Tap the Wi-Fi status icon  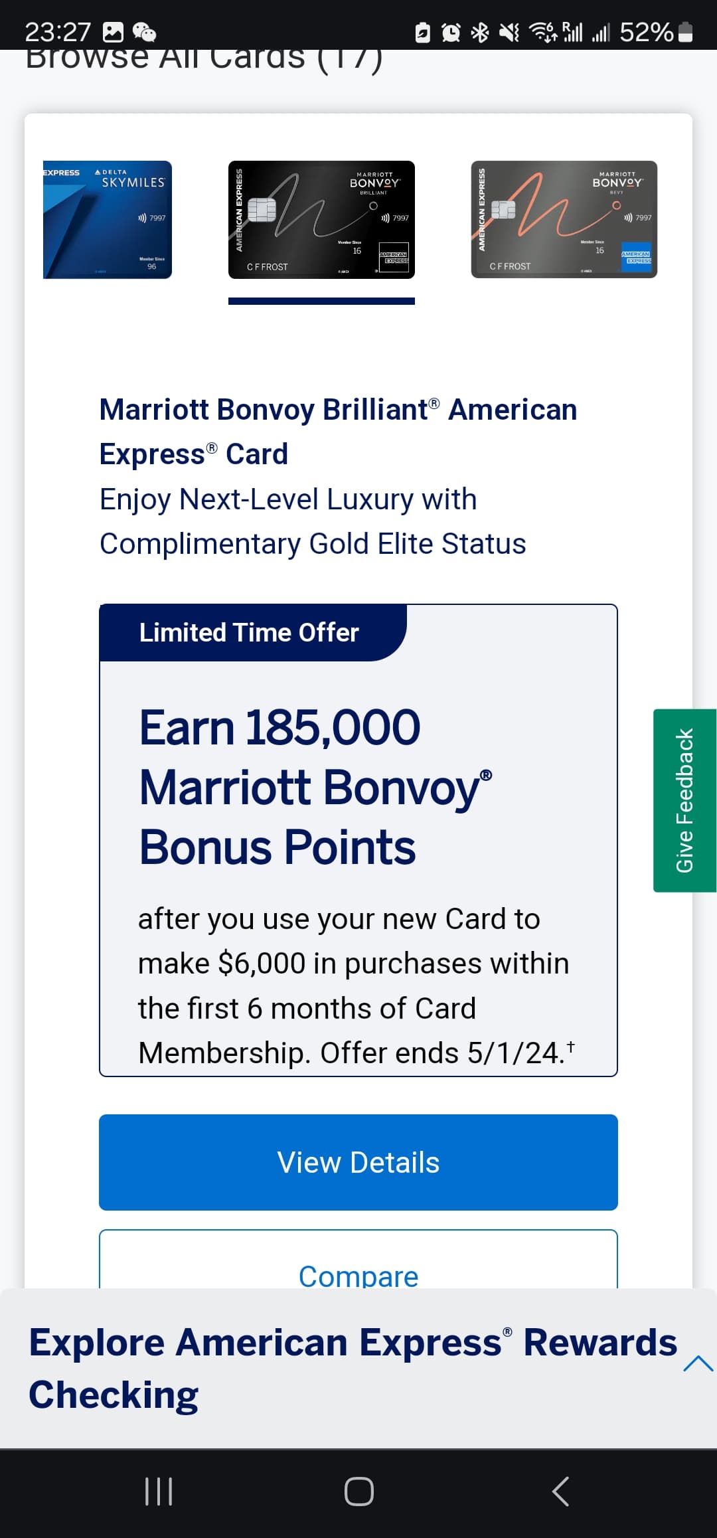[542, 32]
